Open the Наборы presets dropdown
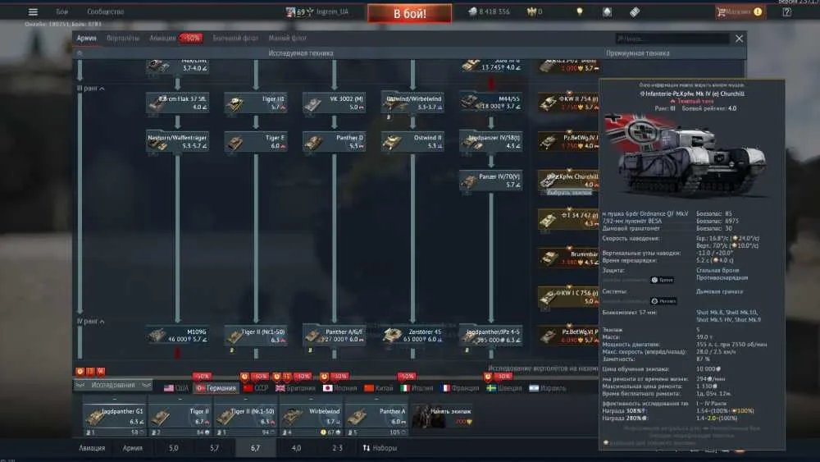This screenshot has width=820, height=462. [x=380, y=448]
